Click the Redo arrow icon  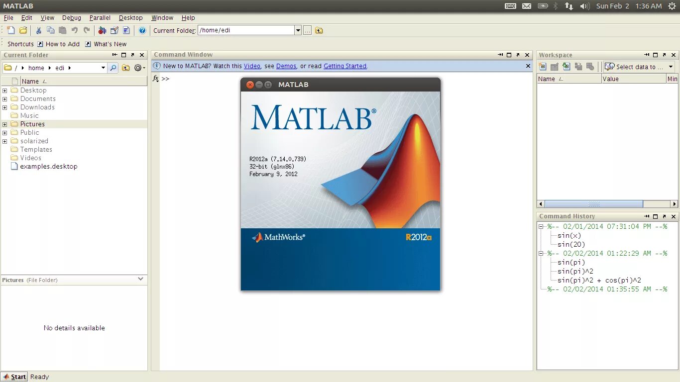coord(87,30)
